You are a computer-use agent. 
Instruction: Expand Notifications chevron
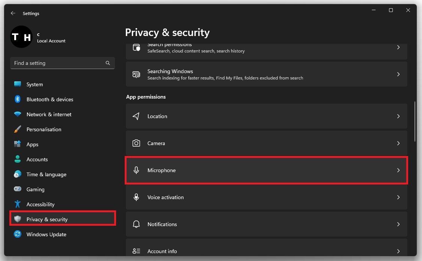tap(398, 224)
